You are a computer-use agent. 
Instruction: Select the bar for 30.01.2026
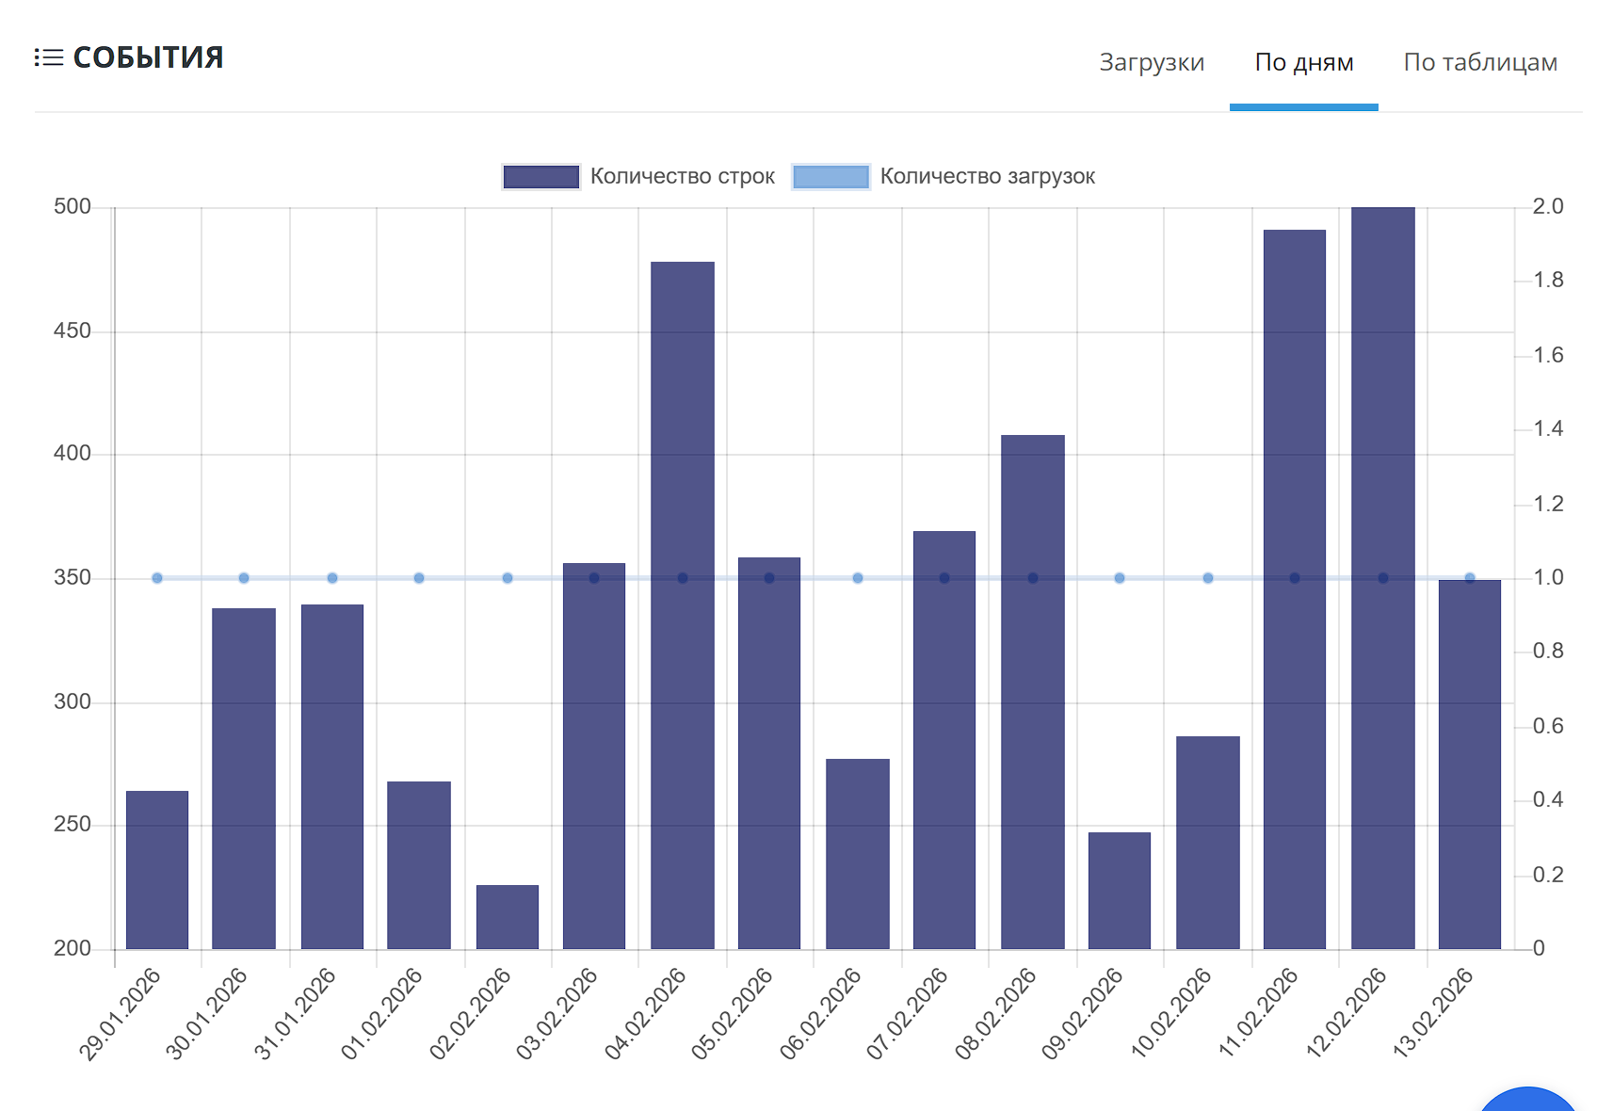244,779
